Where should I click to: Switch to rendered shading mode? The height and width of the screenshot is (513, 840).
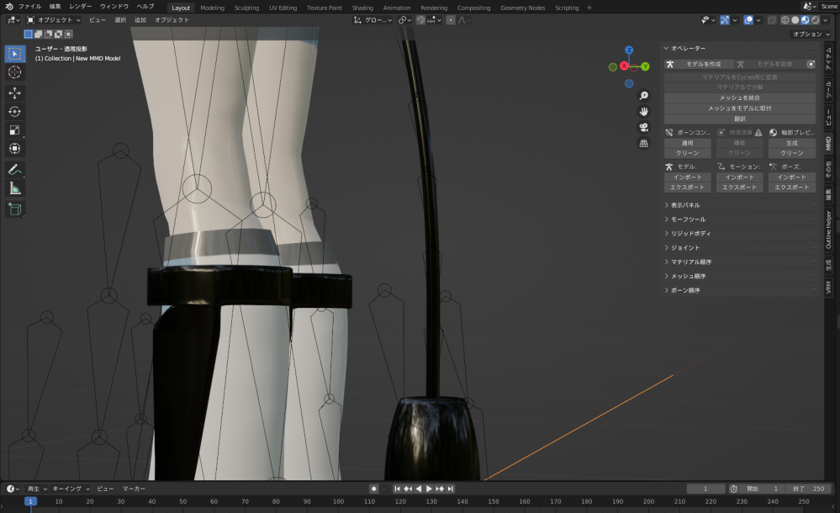pyautogui.click(x=816, y=20)
